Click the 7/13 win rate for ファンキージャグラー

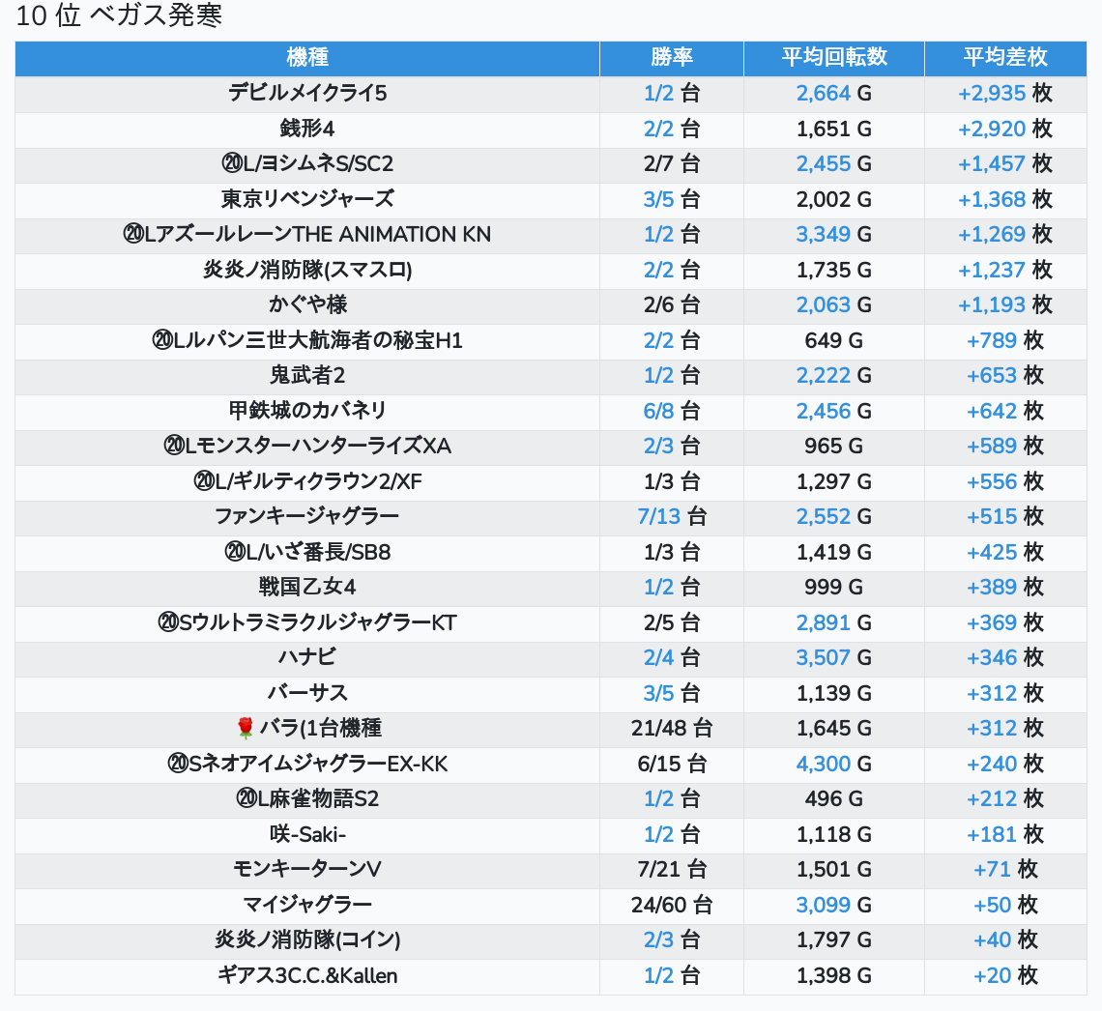pyautogui.click(x=659, y=517)
